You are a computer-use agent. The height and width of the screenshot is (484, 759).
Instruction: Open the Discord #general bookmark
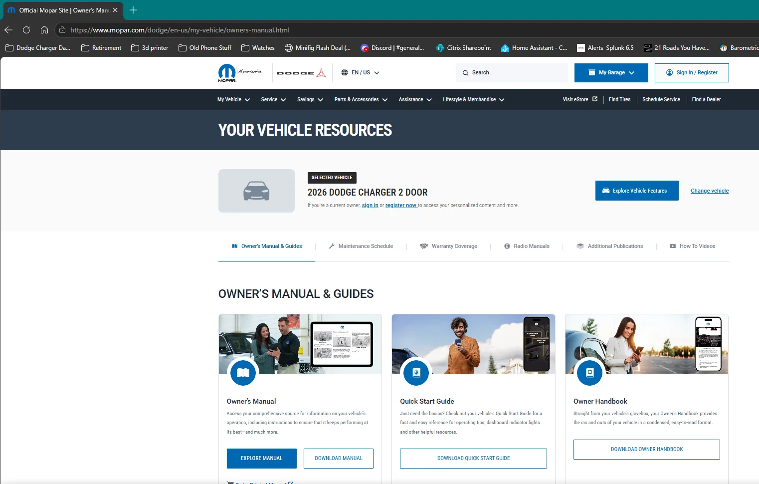coord(392,48)
